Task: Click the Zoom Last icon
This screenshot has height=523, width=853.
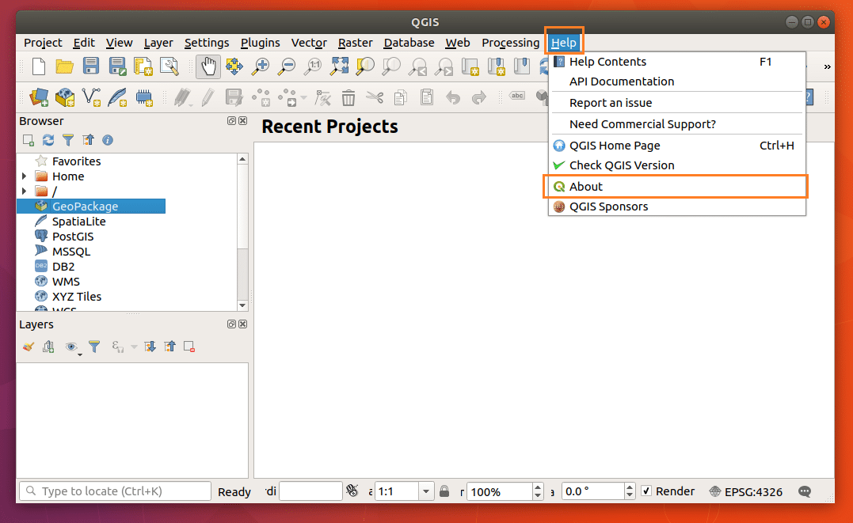Action: tap(417, 66)
